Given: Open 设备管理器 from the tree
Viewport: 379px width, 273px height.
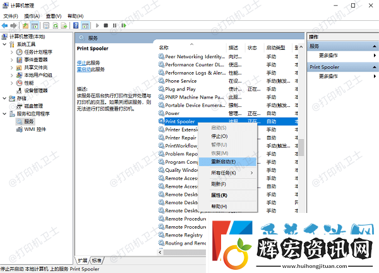Looking at the screenshot, I should pos(36,90).
